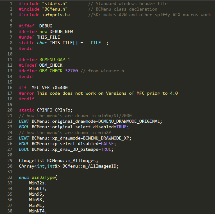Image resolution: width=215 pixels, height=214 pixels.
Task: Click "#ifndef OBM_CHECK" line
Action: click(41, 65)
